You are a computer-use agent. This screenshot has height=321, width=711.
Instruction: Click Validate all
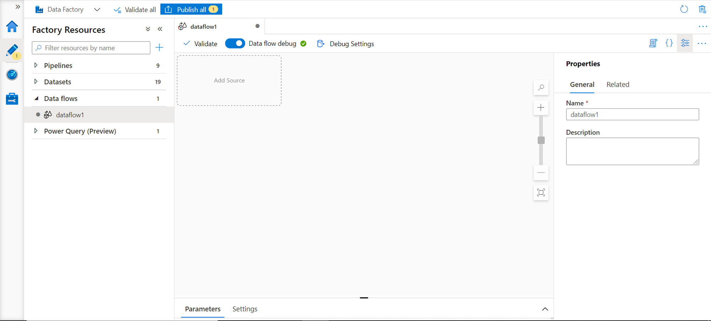[135, 10]
